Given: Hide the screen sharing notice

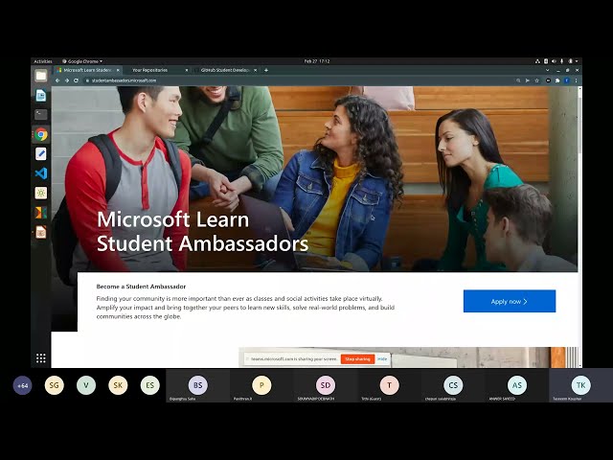Looking at the screenshot, I should [x=382, y=359].
